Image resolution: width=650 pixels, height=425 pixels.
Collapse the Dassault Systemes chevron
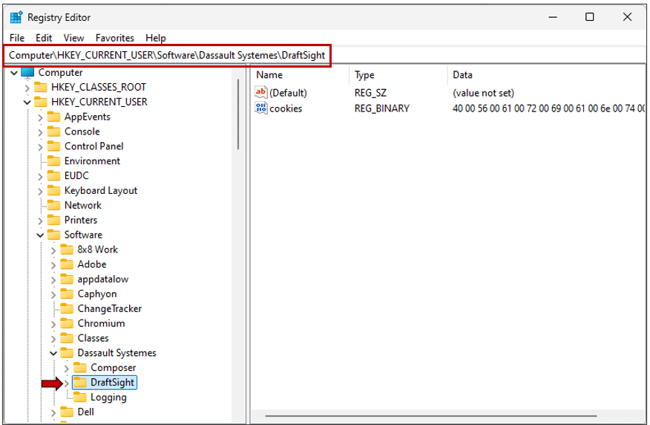53,353
